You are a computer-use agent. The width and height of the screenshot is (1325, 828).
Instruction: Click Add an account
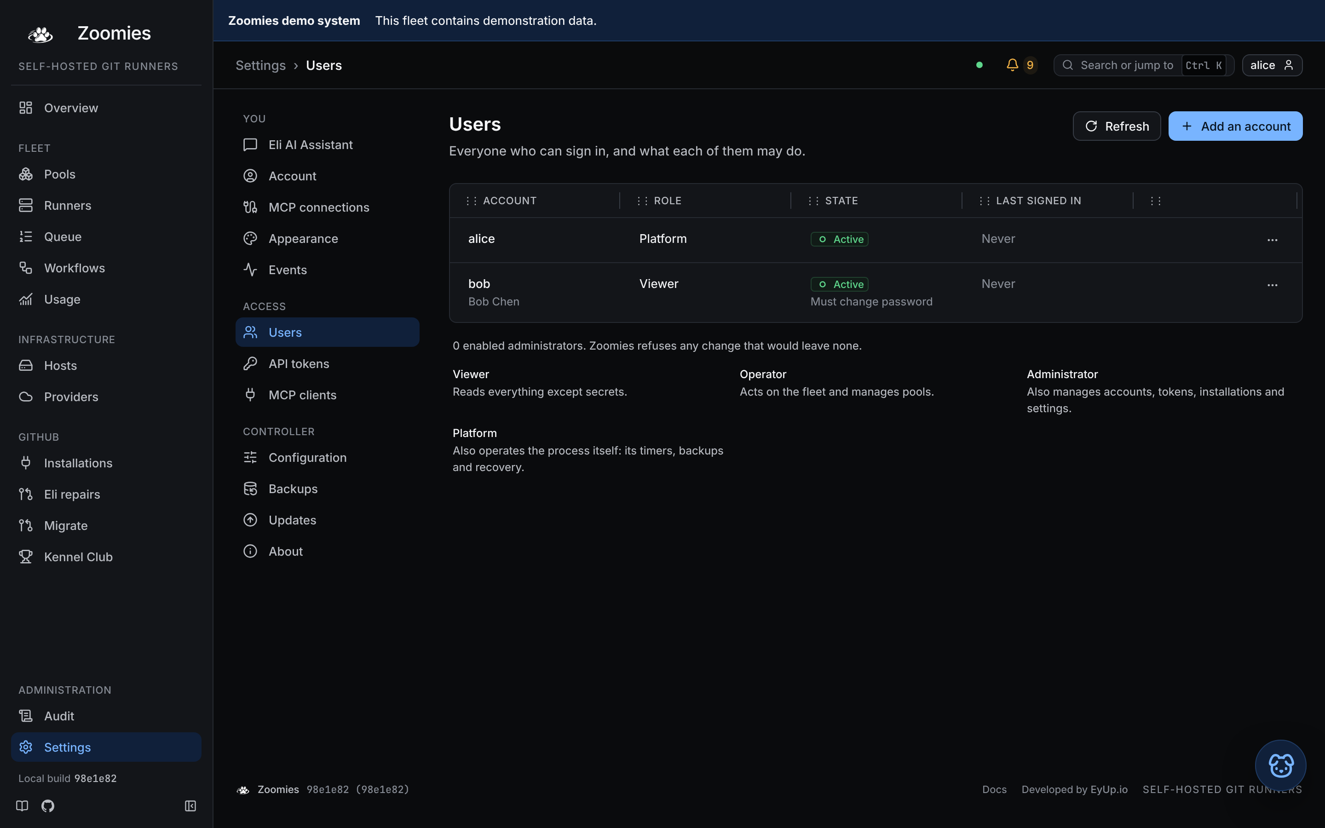(1235, 126)
